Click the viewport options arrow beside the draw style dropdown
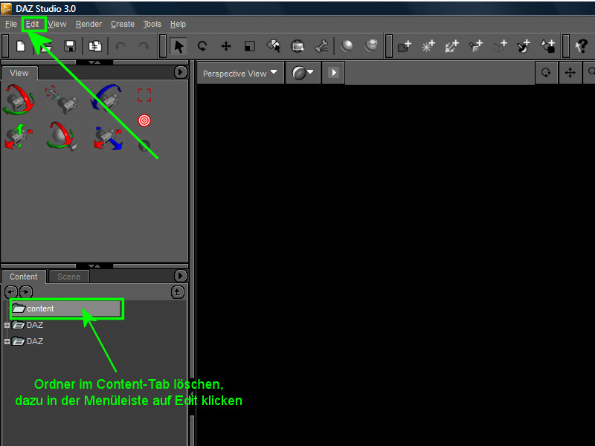595x446 pixels. pyautogui.click(x=333, y=72)
